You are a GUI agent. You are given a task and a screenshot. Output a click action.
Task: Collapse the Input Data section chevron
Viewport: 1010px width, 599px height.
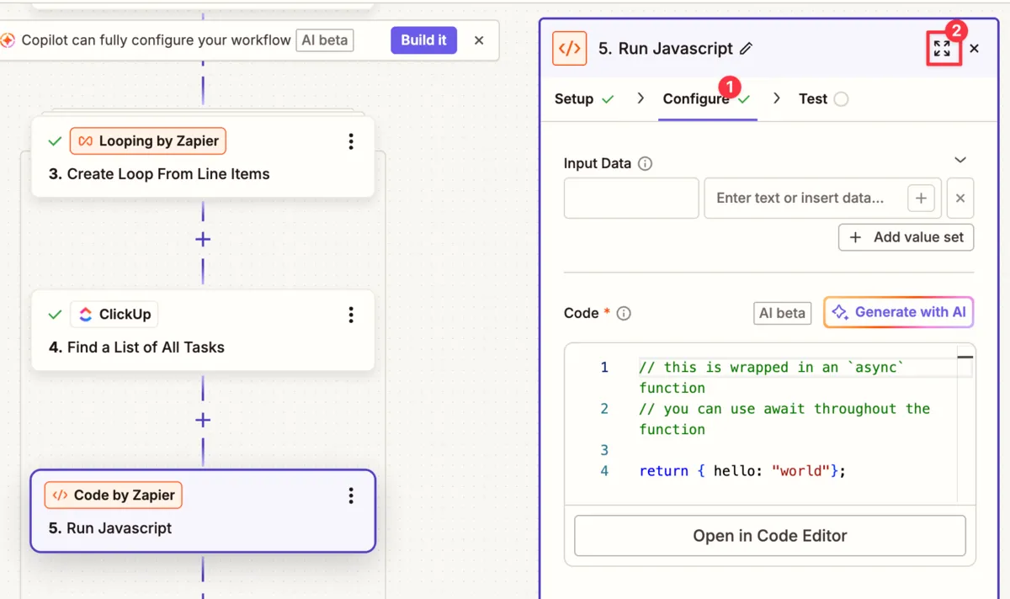tap(959, 160)
